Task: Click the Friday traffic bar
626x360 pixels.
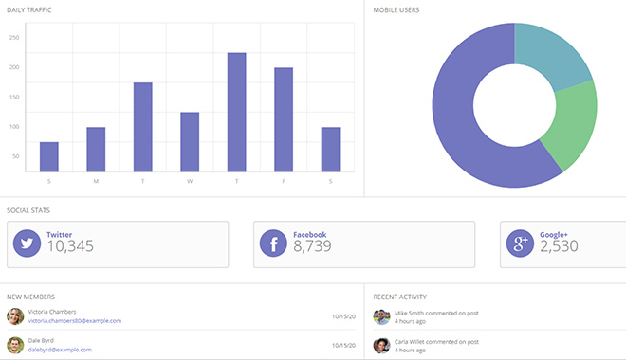Action: [x=284, y=119]
